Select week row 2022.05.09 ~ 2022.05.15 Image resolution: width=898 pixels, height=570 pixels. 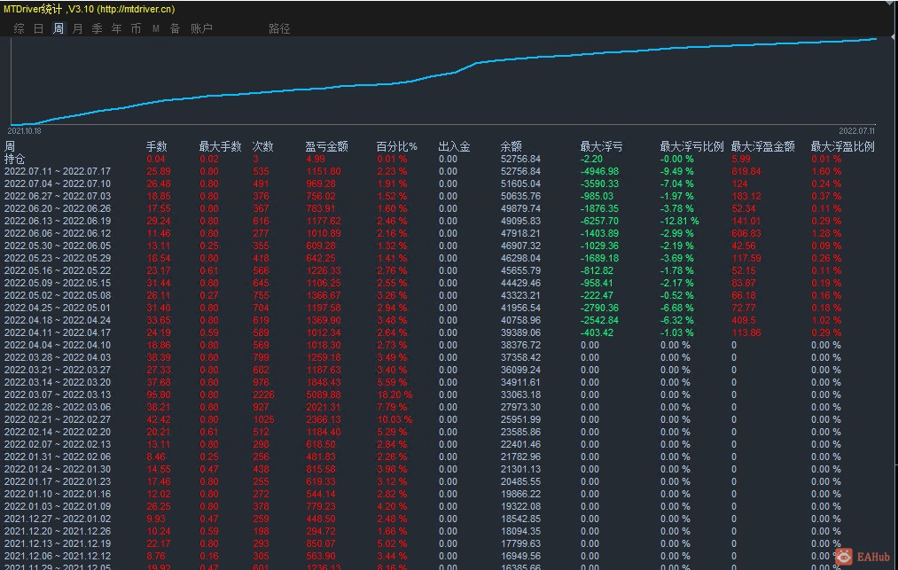click(58, 283)
